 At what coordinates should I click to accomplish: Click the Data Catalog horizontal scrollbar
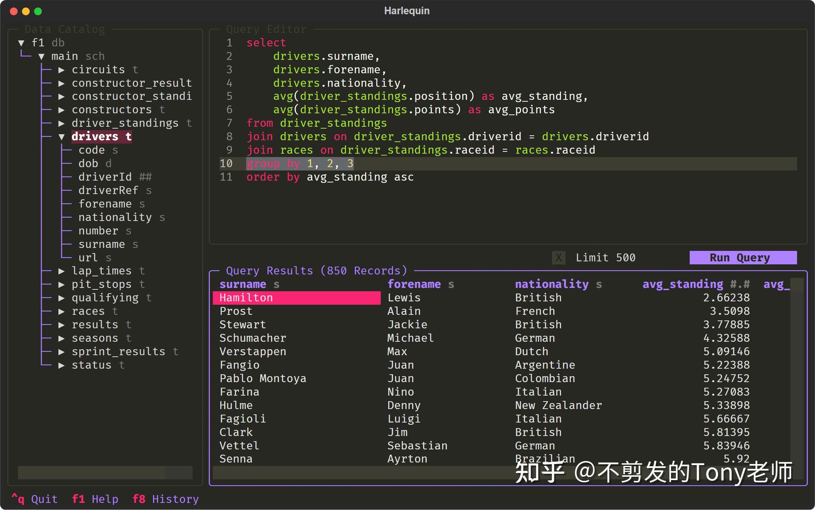[105, 473]
